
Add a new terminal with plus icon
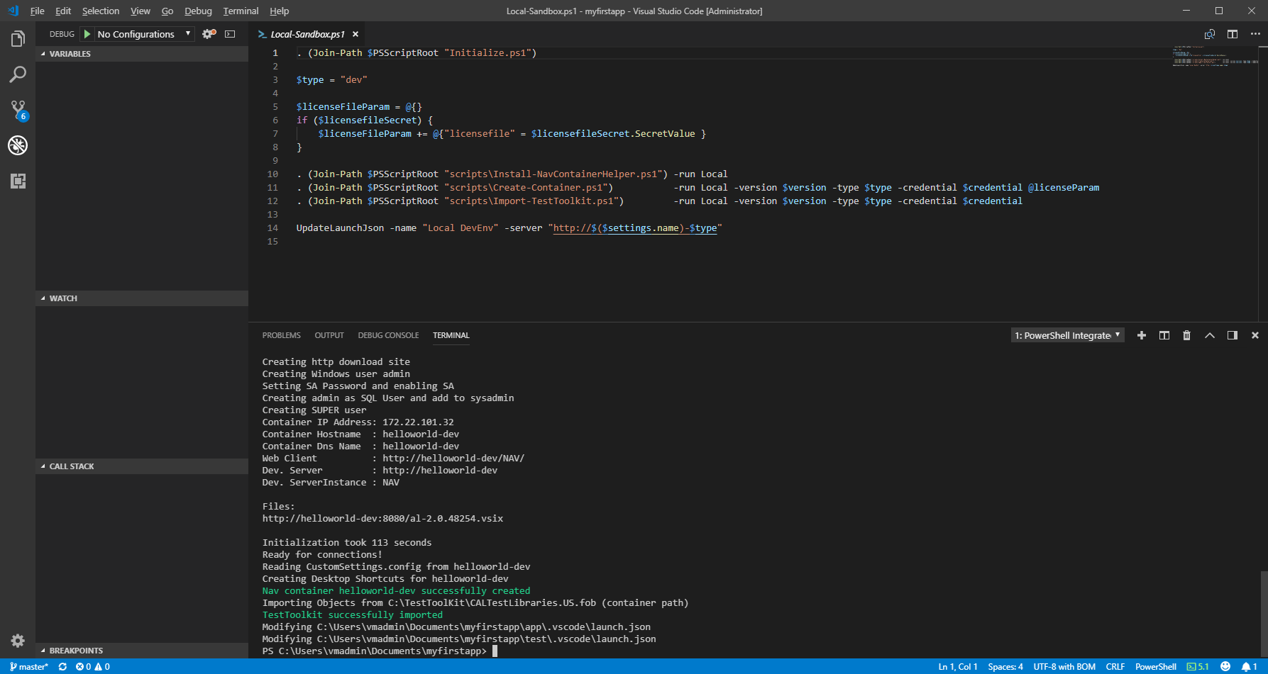click(1141, 335)
